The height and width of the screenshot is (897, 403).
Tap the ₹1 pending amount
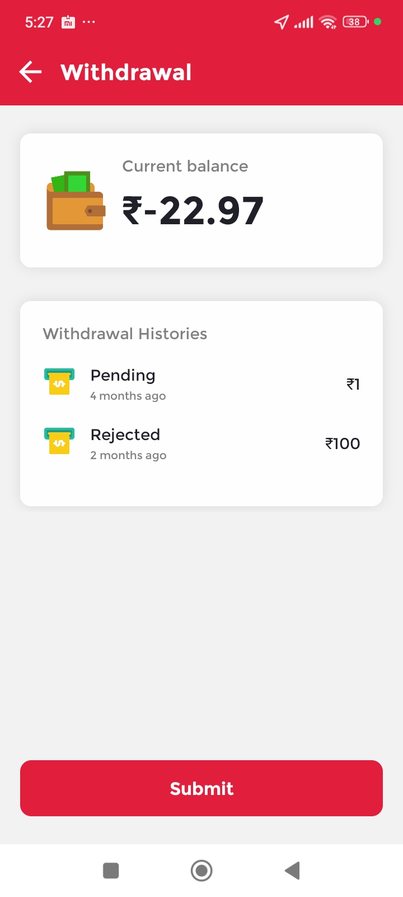353,384
